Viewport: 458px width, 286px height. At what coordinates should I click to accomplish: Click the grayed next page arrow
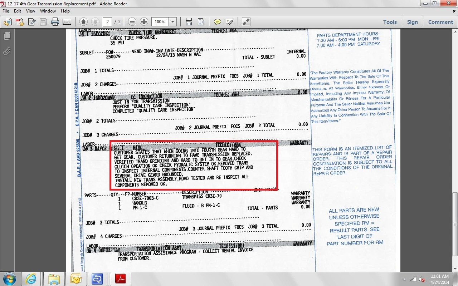click(95, 22)
